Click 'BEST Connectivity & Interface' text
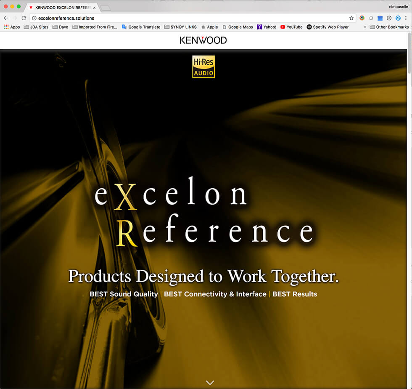412x389 pixels. click(x=215, y=294)
